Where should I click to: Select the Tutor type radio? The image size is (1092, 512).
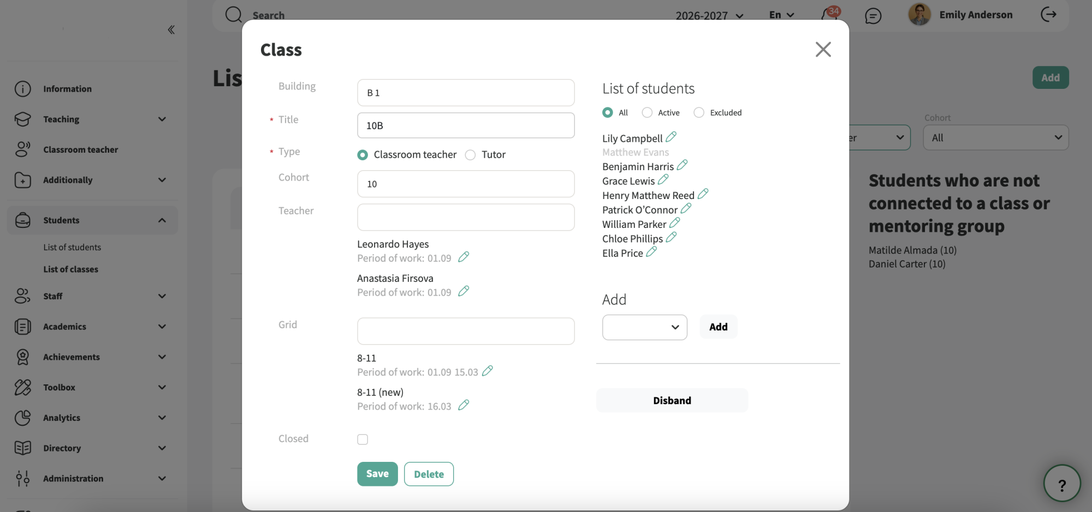[x=470, y=155]
